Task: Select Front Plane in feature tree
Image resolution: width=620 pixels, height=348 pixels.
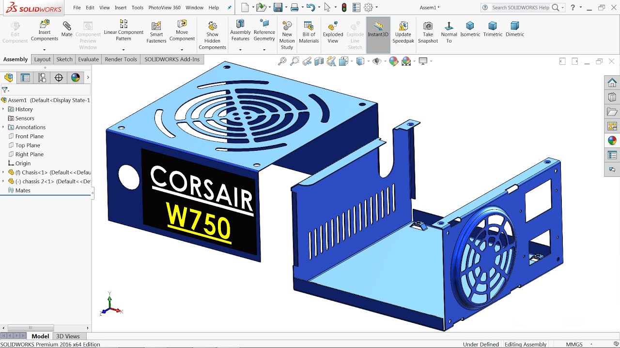Action: click(x=29, y=136)
